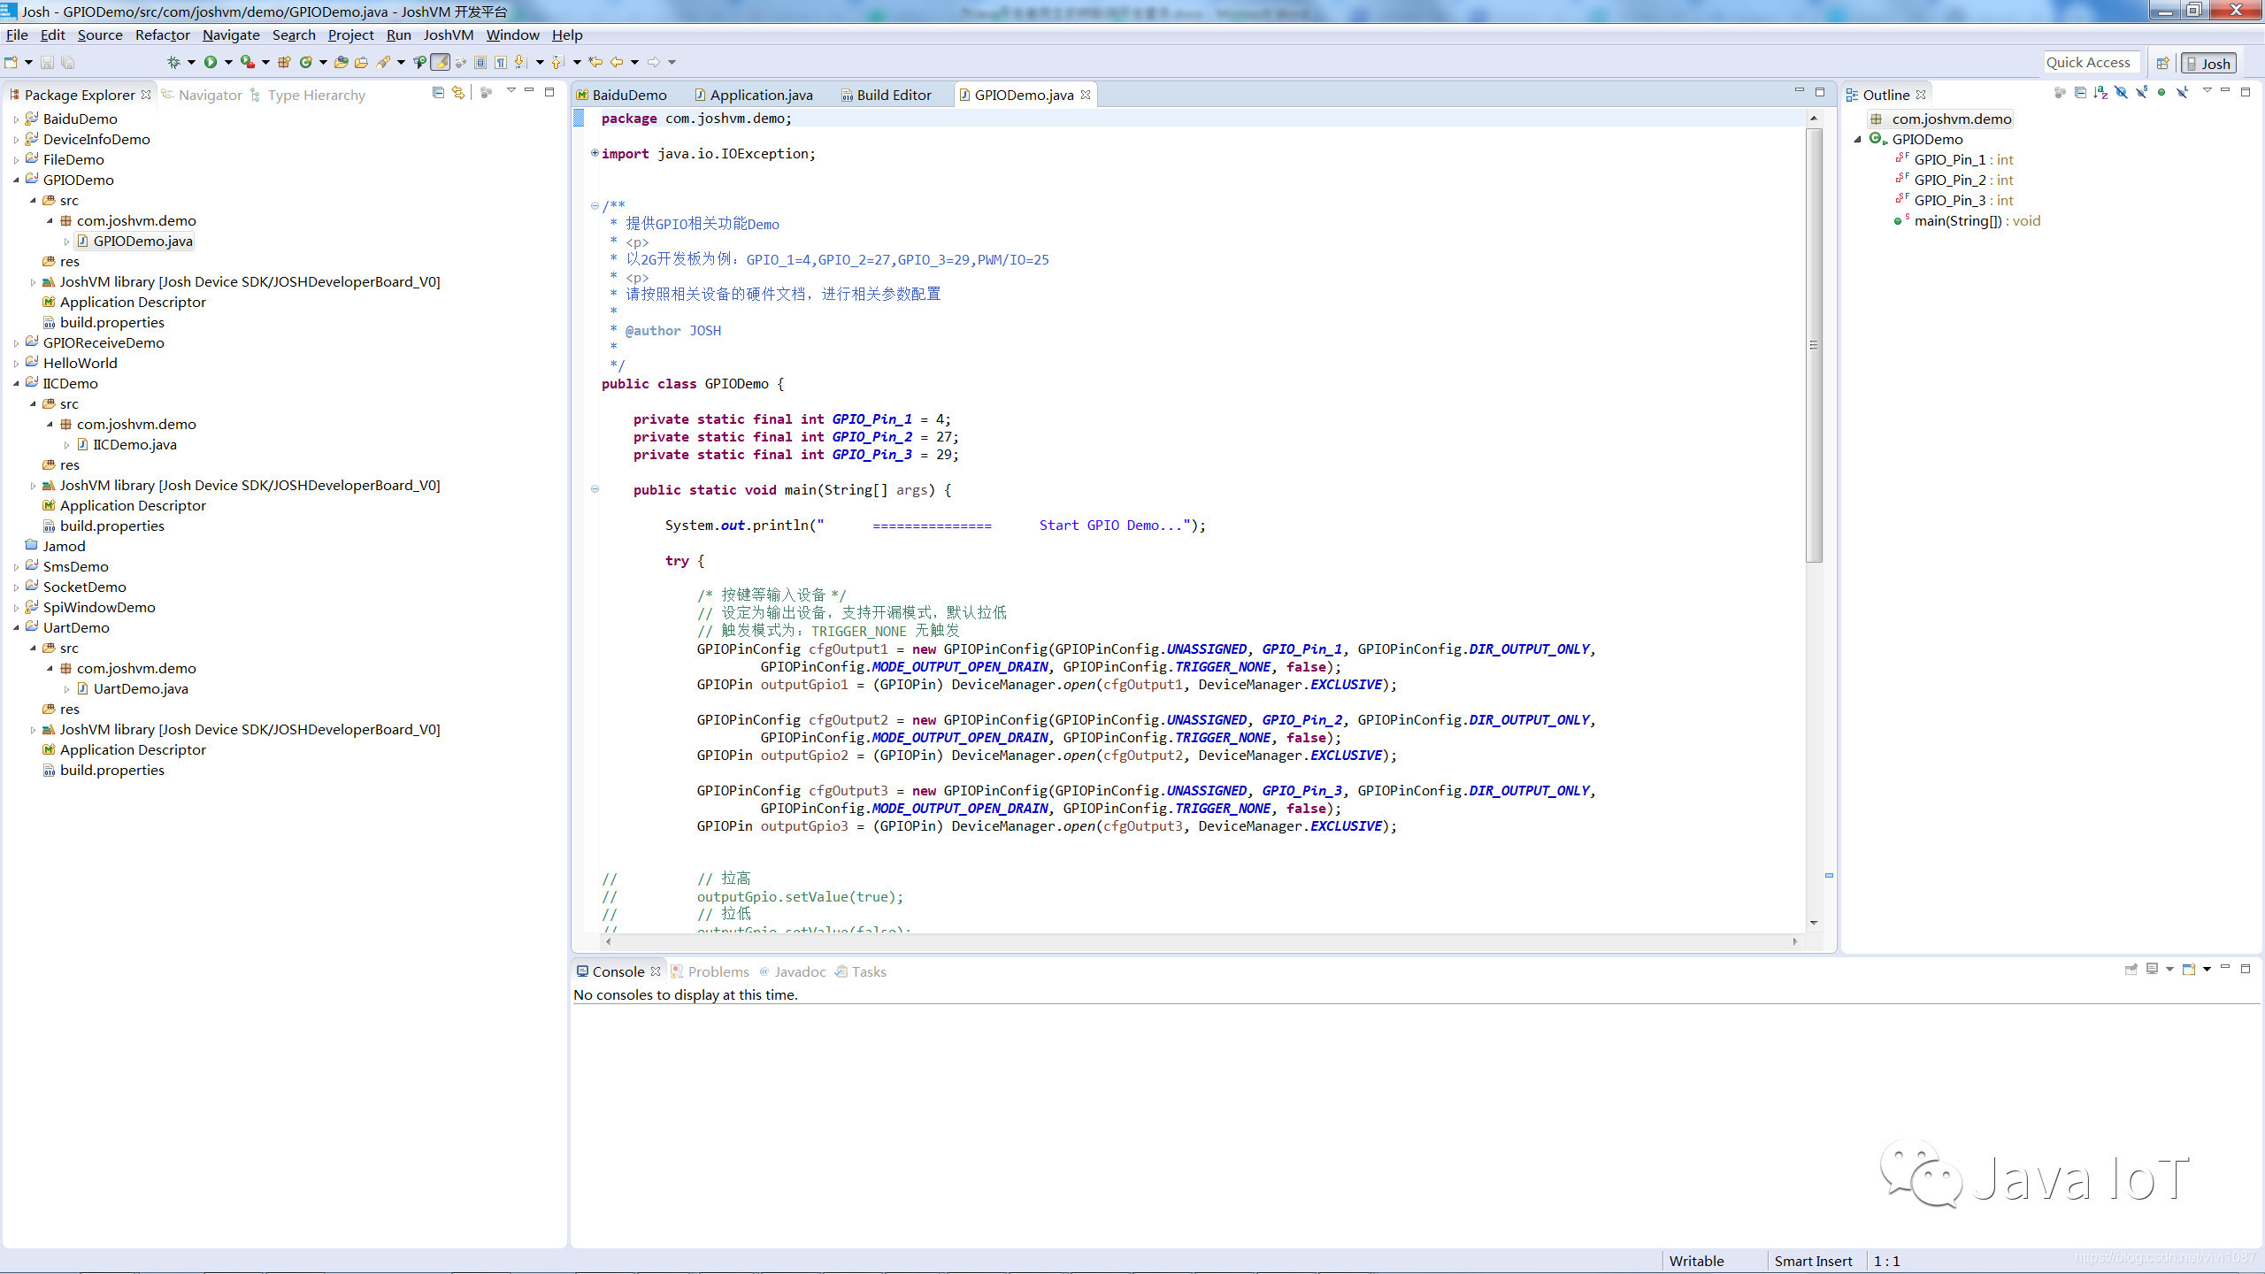This screenshot has width=2265, height=1274.
Task: Open the Problems tab
Action: [x=710, y=971]
